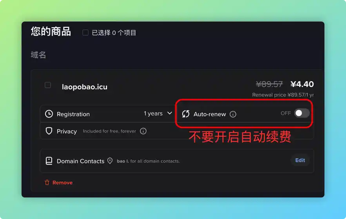The width and height of the screenshot is (346, 219).
Task: Click the Auto-renew circular arrows icon
Action: tap(186, 114)
